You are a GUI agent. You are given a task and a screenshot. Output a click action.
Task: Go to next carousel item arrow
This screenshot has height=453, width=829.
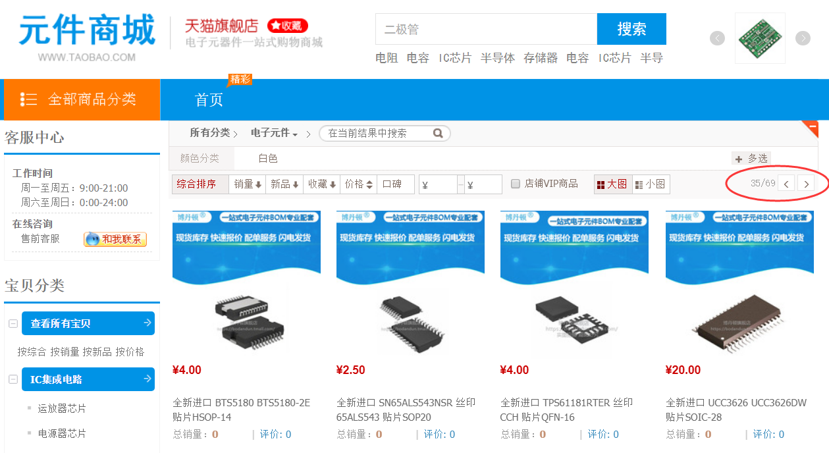tap(803, 38)
